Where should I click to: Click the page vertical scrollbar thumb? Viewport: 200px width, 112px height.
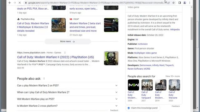192,29
